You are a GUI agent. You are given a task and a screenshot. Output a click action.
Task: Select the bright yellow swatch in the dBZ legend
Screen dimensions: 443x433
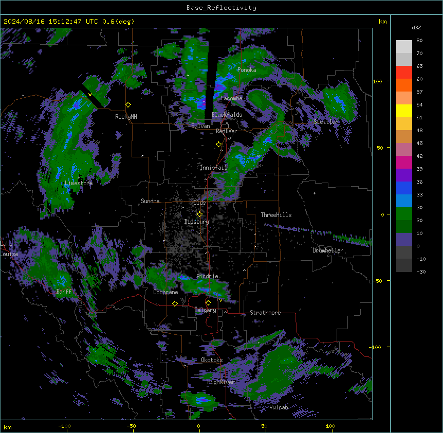point(404,111)
